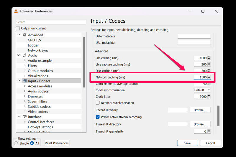Enable the Only show current checkbox

coord(18,28)
